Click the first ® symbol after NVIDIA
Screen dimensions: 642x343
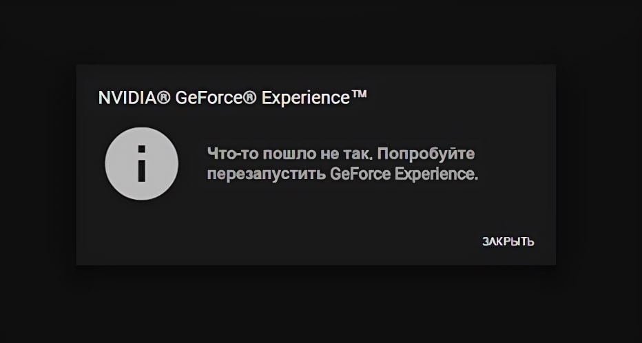pos(163,98)
